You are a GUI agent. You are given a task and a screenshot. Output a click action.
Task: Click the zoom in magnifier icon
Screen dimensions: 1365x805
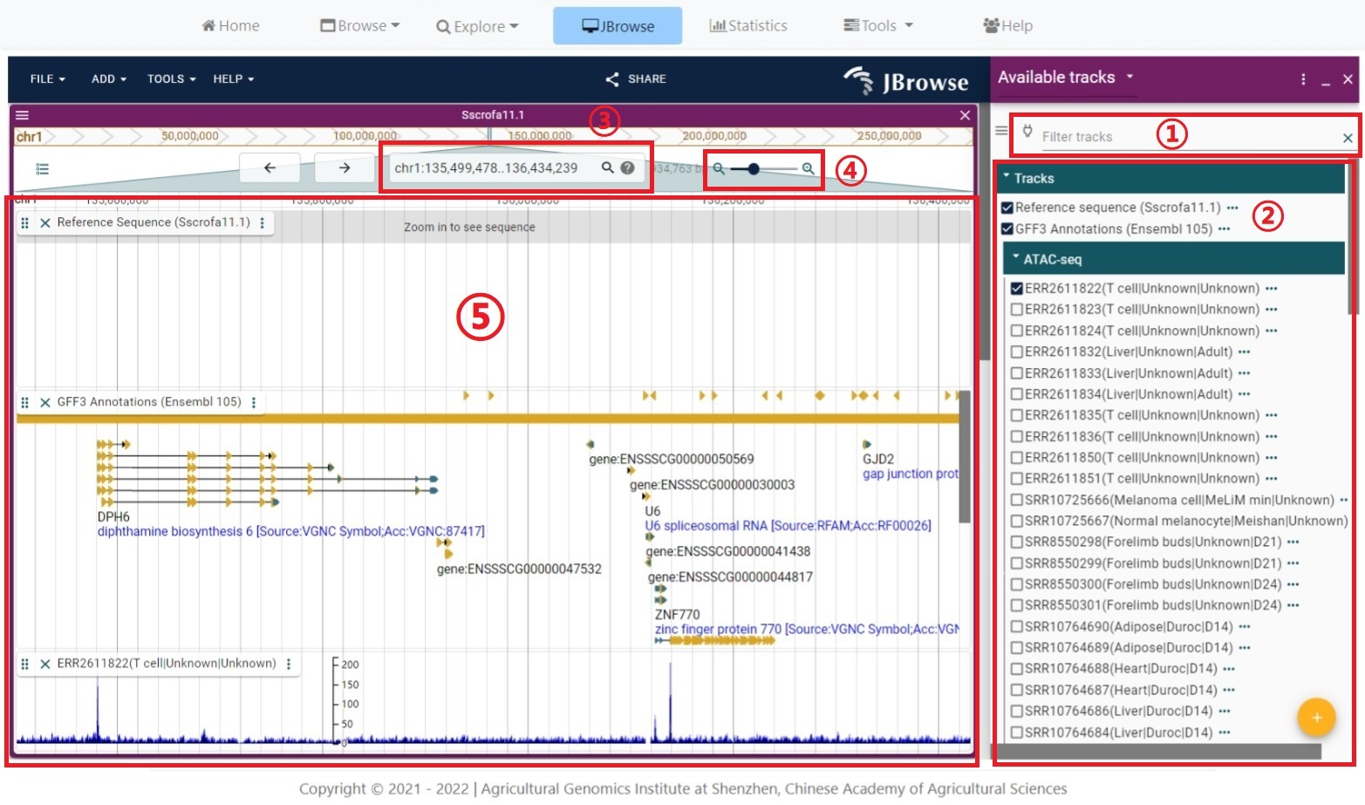(809, 168)
